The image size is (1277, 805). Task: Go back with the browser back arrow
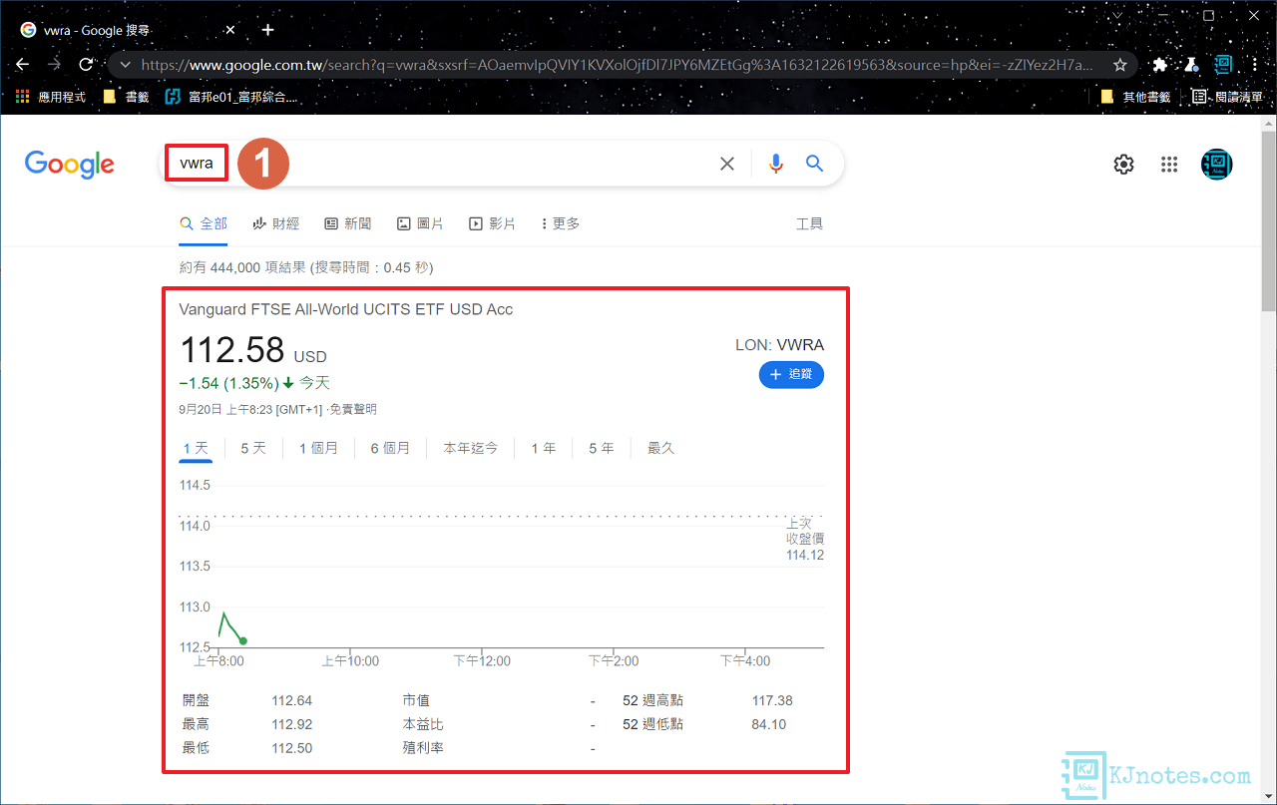(x=23, y=65)
